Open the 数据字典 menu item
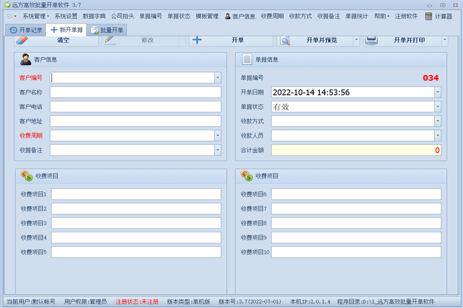This screenshot has height=308, width=463. (94, 16)
